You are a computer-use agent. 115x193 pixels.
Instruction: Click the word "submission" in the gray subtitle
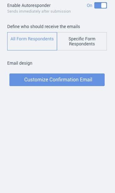(x=60, y=11)
